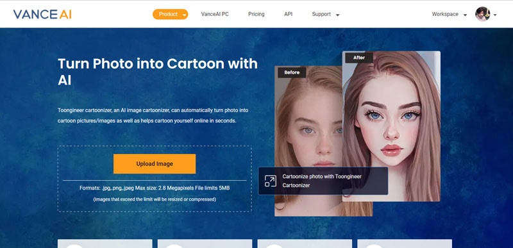Click 'Cartoonize photo with Toongineer Cartoonizer' text
Image resolution: width=513 pixels, height=248 pixels.
(x=322, y=181)
